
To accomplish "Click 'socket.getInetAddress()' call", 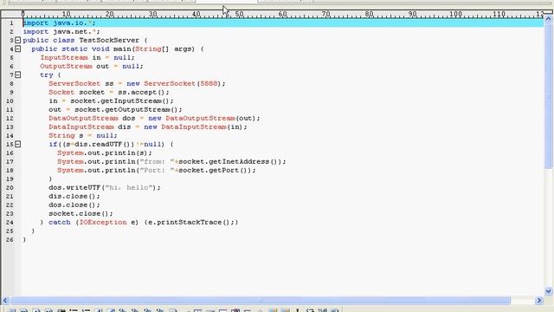I will 229,162.
